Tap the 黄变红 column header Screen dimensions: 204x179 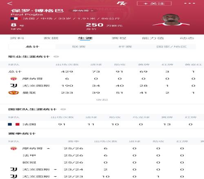[193, 65]
